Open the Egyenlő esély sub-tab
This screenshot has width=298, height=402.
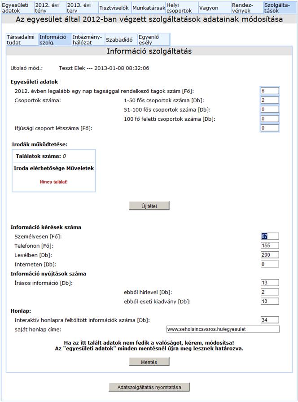[x=154, y=40]
